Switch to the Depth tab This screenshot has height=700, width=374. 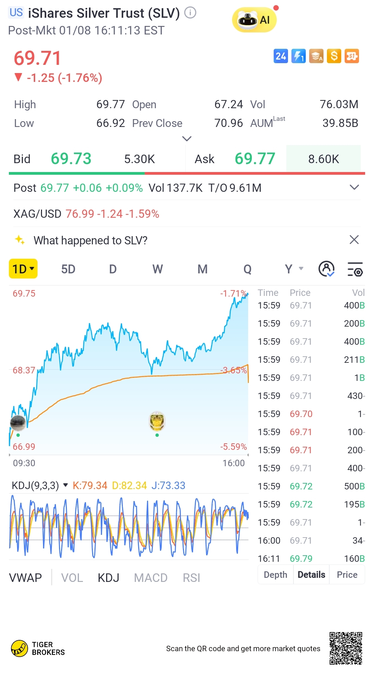(x=275, y=575)
